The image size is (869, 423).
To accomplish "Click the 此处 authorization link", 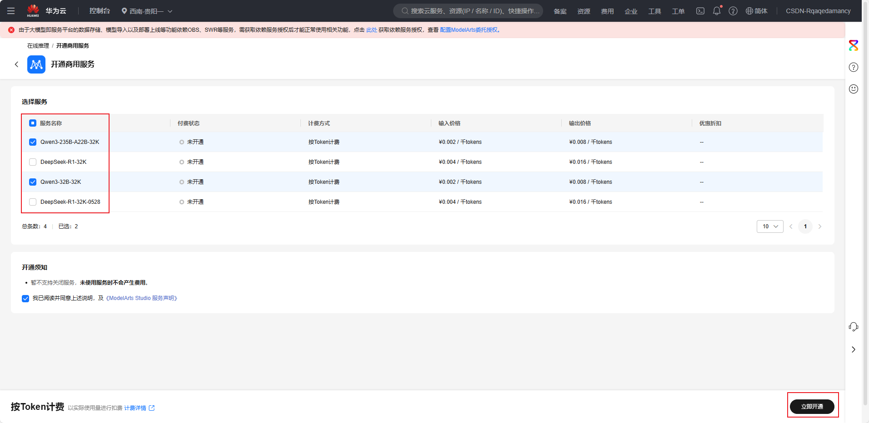I will tap(372, 30).
